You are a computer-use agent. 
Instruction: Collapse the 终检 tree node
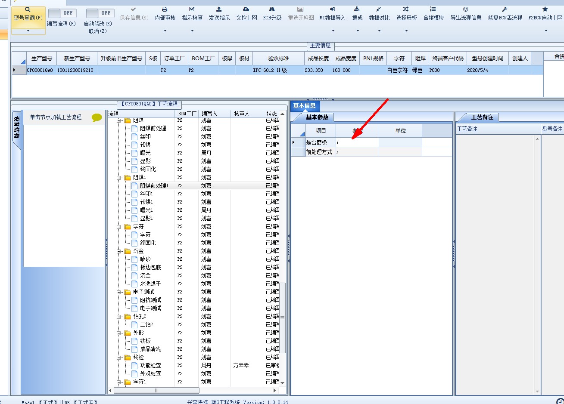[119, 357]
